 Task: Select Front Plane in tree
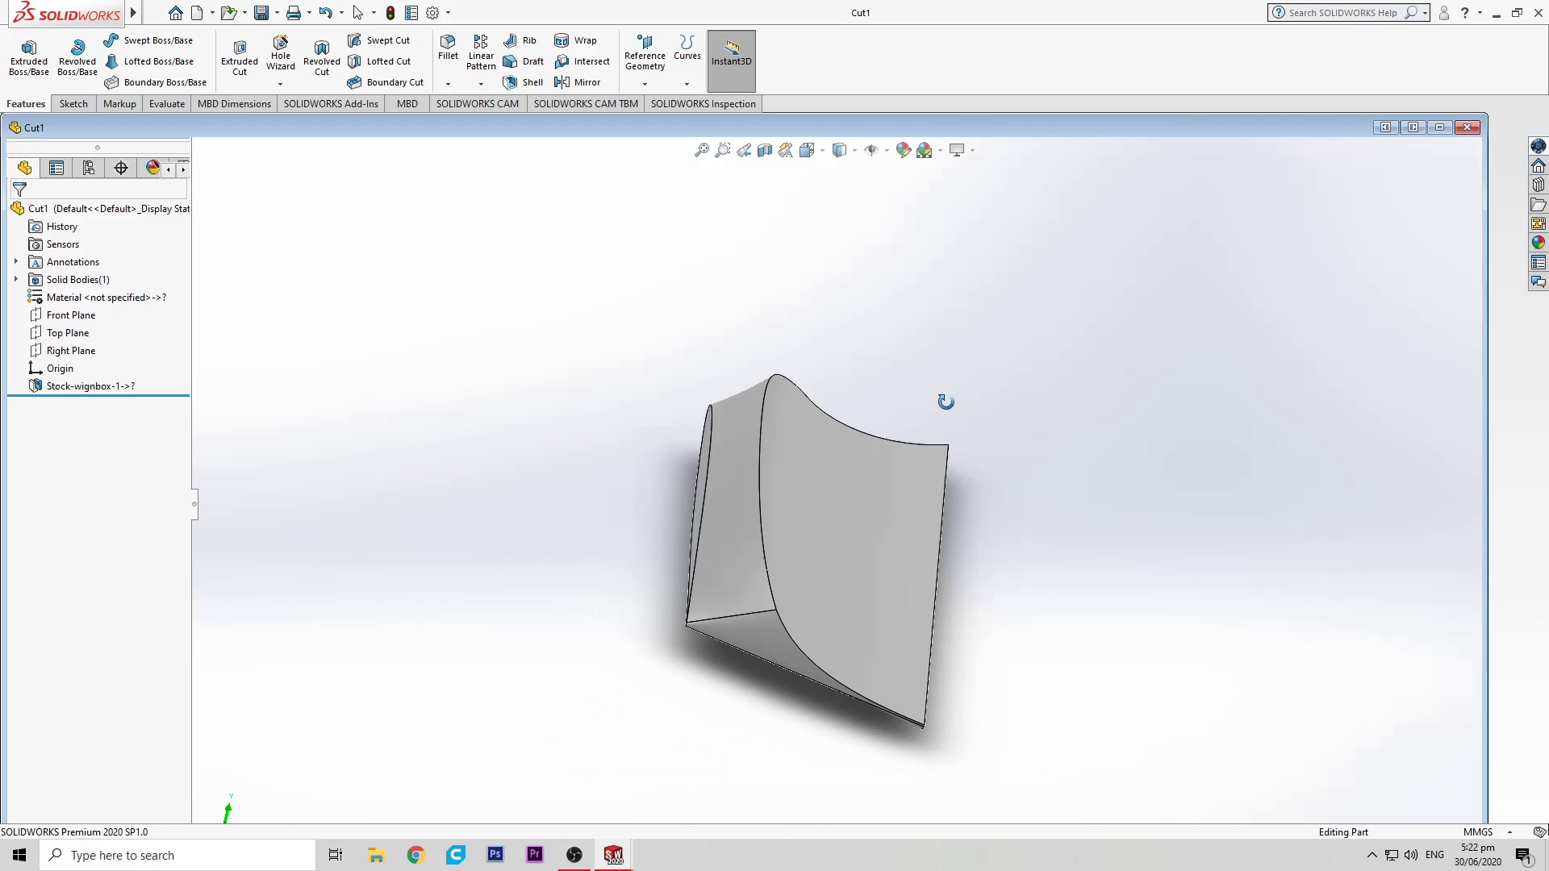(x=71, y=315)
